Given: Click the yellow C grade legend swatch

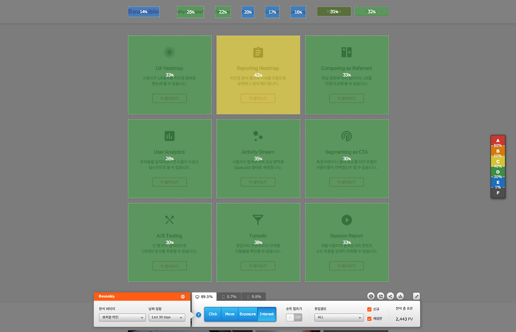Looking at the screenshot, I should [x=498, y=161].
